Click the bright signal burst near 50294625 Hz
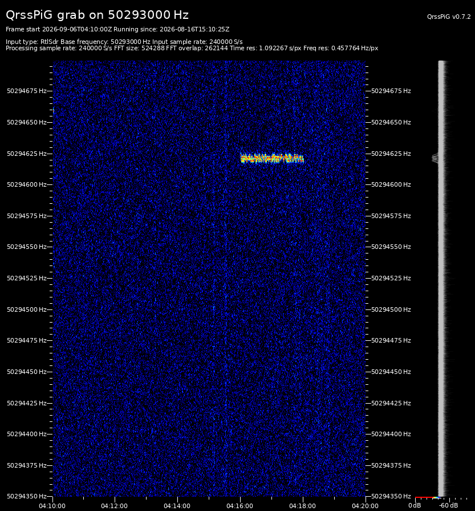Screen dimensions: 475x511 click(x=272, y=158)
